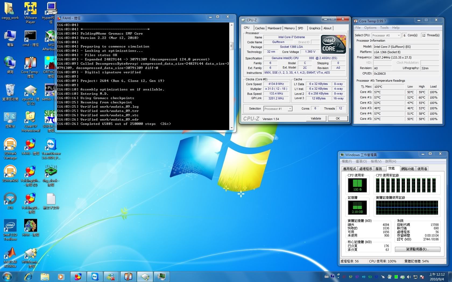This screenshot has width=452, height=282.
Task: Open the Task Manager File menu
Action: [347, 161]
